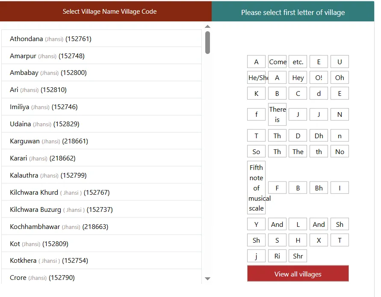Click 'Select Village Name Village Code' header
The image size is (381, 297).
(x=109, y=12)
